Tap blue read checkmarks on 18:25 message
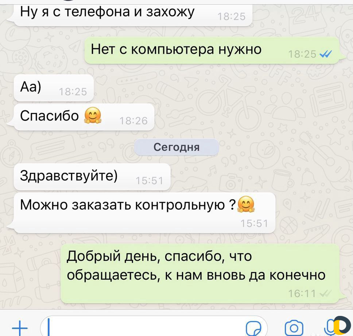 [x=326, y=54]
